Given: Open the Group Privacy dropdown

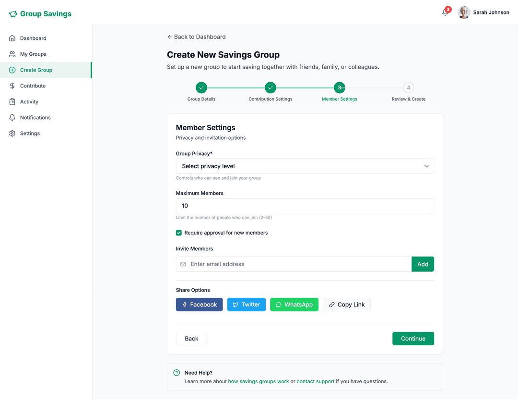Looking at the screenshot, I should pos(305,166).
